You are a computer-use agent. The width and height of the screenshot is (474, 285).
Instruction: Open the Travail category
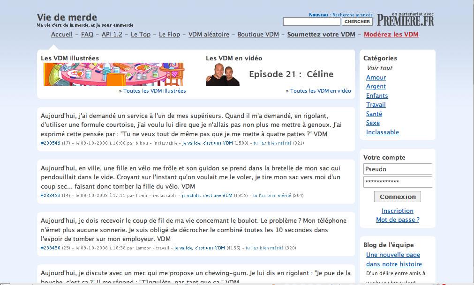pyautogui.click(x=376, y=105)
